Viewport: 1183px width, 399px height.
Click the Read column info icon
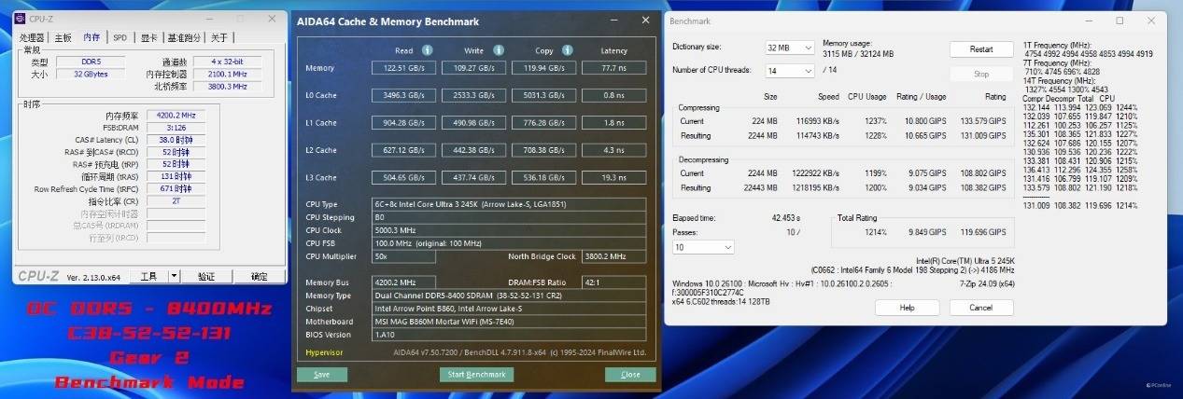pyautogui.click(x=427, y=50)
